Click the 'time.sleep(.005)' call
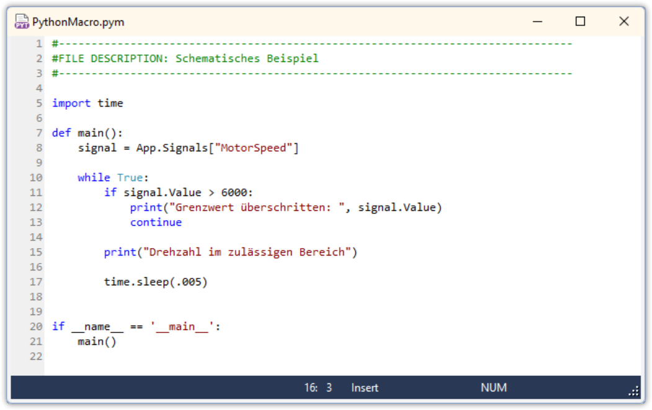This screenshot has width=652, height=410. pos(156,282)
